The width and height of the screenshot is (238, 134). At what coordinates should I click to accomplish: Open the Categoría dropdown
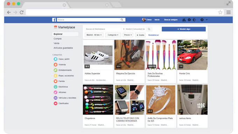tap(113, 35)
